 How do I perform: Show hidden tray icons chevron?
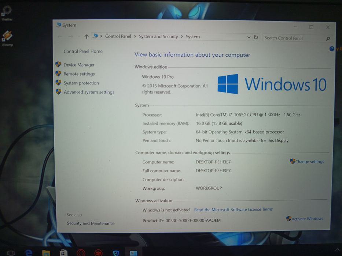pyautogui.click(x=337, y=250)
